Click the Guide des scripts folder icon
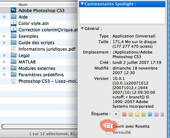The height and width of the screenshot is (138, 170). 14,42
